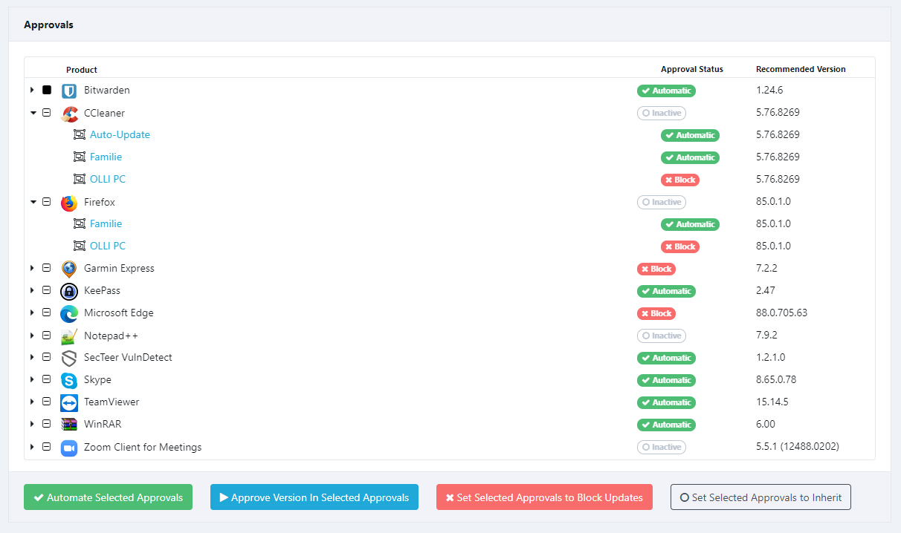
Task: Click the Microsoft Edge icon
Action: (69, 314)
